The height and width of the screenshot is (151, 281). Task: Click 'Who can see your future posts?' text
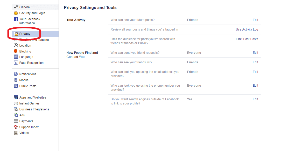click(x=132, y=20)
